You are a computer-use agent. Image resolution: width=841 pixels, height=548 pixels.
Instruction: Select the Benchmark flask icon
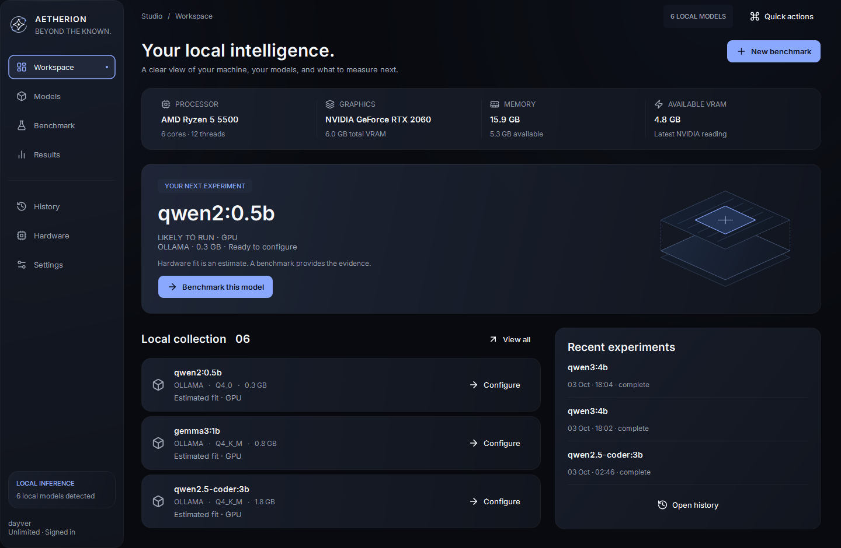pyautogui.click(x=22, y=125)
